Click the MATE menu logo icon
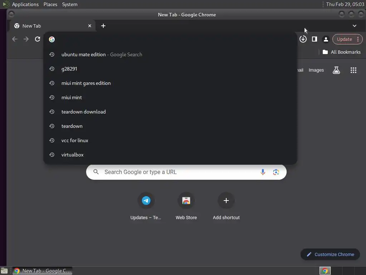The image size is (366, 275). (x=6, y=4)
